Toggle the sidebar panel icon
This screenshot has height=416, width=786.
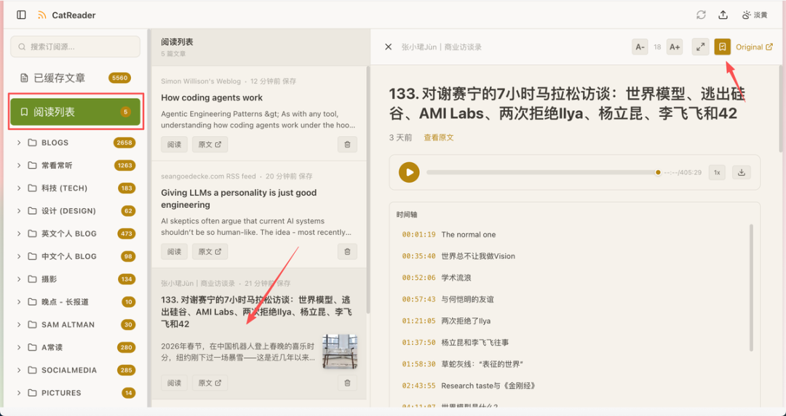[21, 15]
